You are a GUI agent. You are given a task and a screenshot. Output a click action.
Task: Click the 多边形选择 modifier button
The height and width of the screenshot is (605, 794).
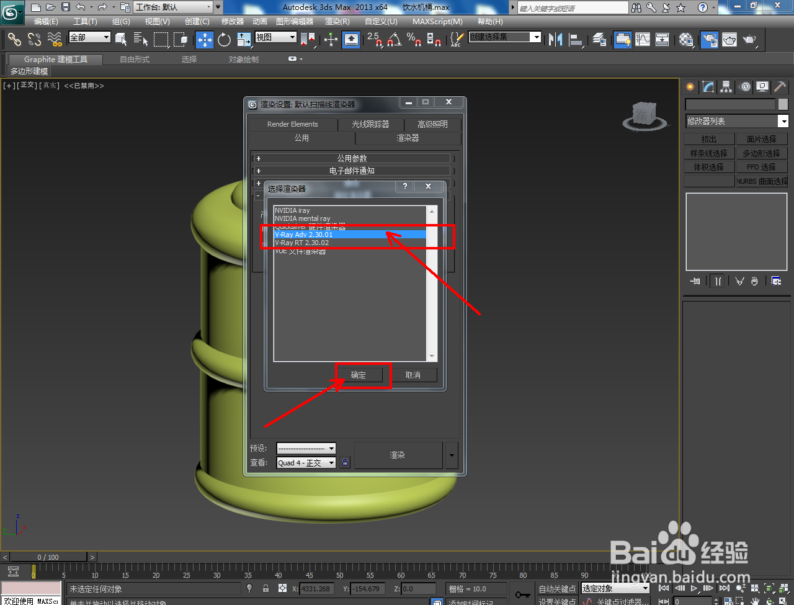tap(761, 153)
